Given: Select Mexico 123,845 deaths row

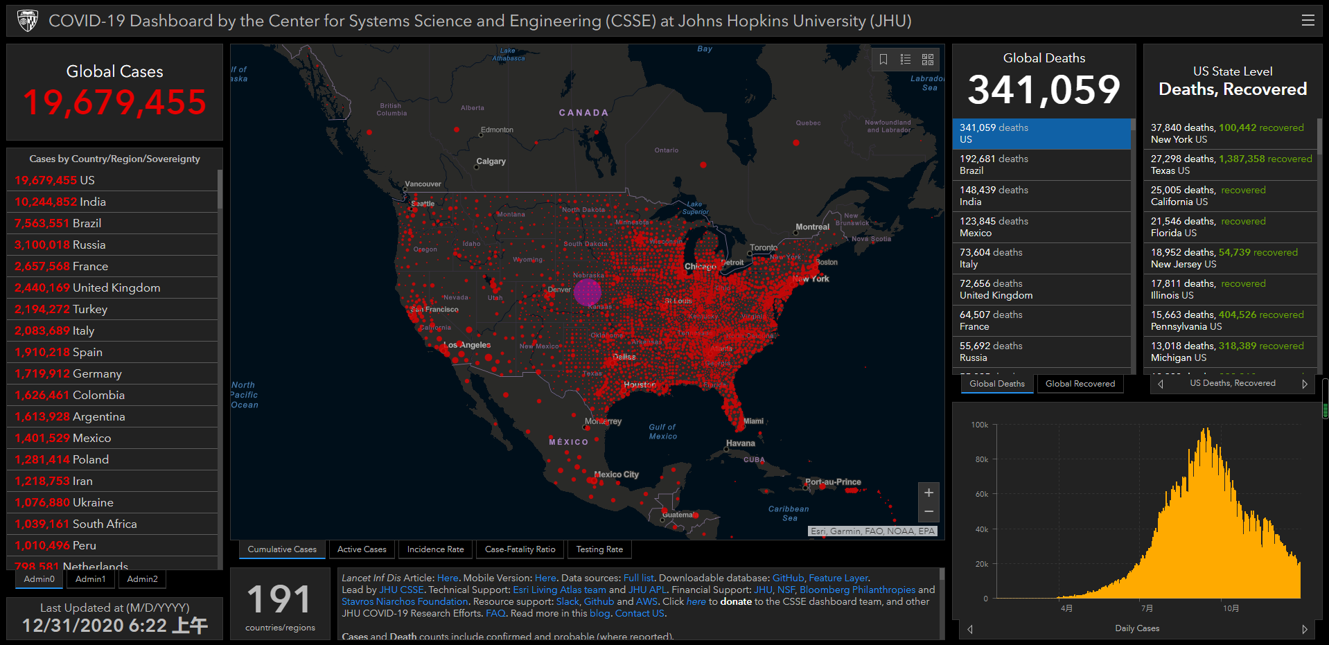Looking at the screenshot, I should 1041,227.
